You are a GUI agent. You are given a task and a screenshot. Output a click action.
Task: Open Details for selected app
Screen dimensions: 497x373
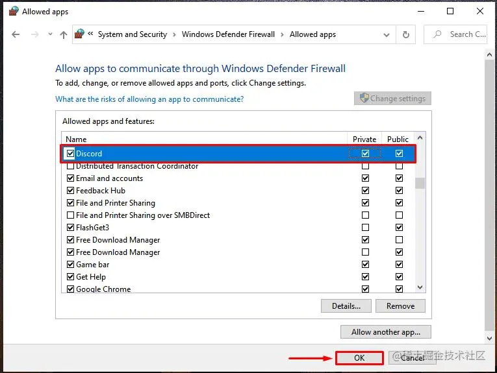pos(346,306)
